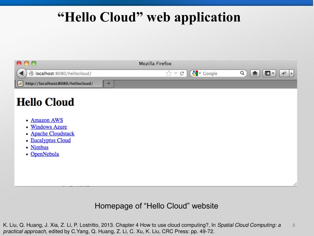Click the window resize grip corner
This screenshot has width=314, height=236.
(295, 184)
